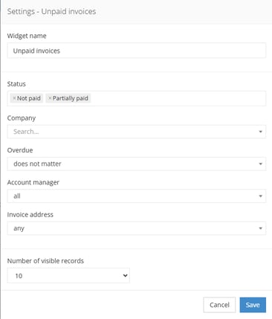Open the Number of visible records select

point(68,275)
